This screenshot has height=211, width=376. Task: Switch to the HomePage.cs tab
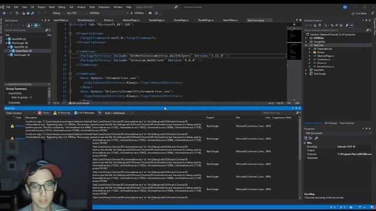(x=182, y=21)
